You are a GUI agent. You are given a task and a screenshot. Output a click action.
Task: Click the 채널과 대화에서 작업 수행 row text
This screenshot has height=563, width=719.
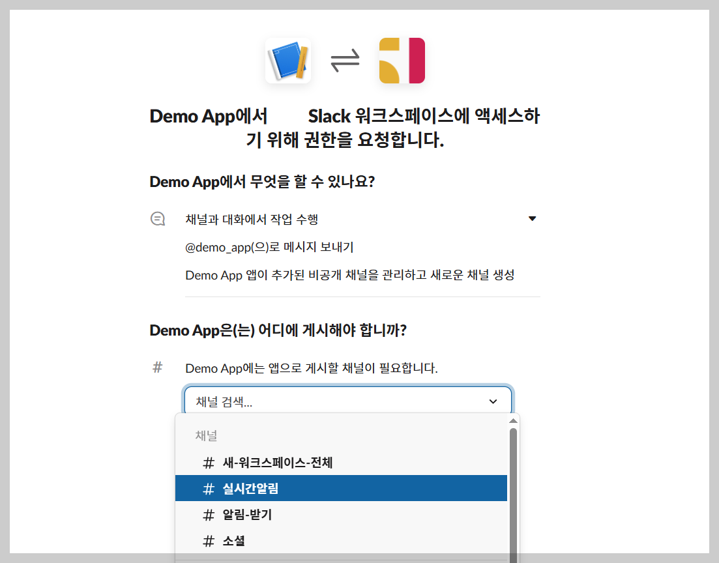click(x=252, y=219)
